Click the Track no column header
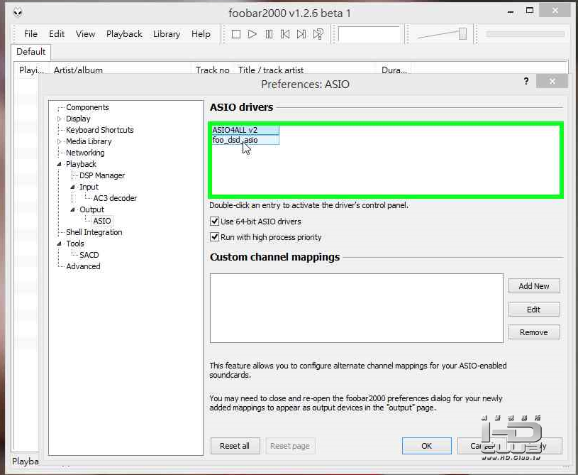578x475 pixels. tap(213, 70)
